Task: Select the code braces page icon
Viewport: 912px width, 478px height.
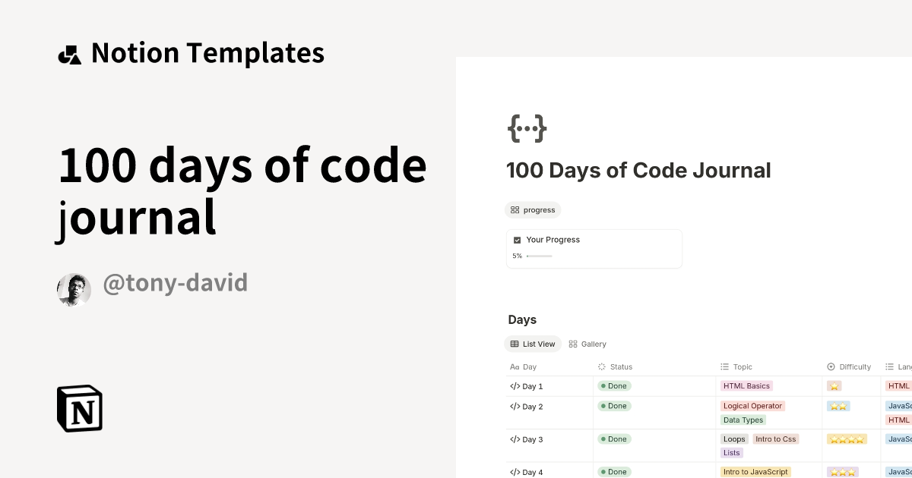Action: (527, 128)
